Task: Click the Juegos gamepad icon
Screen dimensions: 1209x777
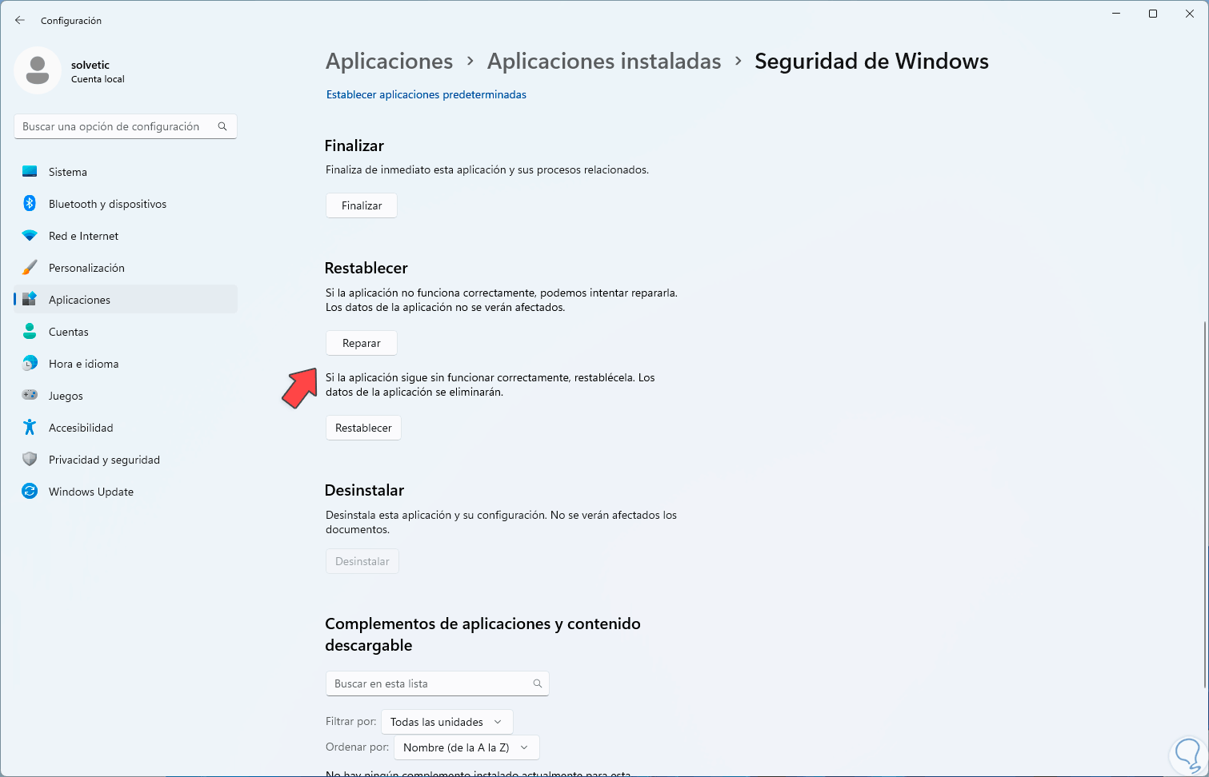Action: pyautogui.click(x=30, y=396)
